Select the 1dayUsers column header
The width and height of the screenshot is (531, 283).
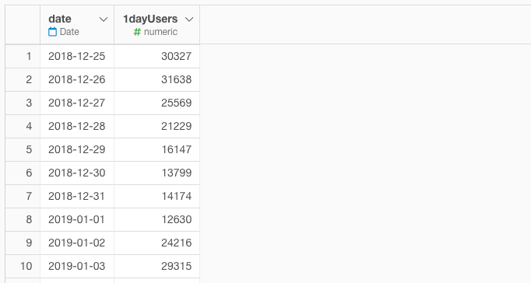tap(157, 25)
